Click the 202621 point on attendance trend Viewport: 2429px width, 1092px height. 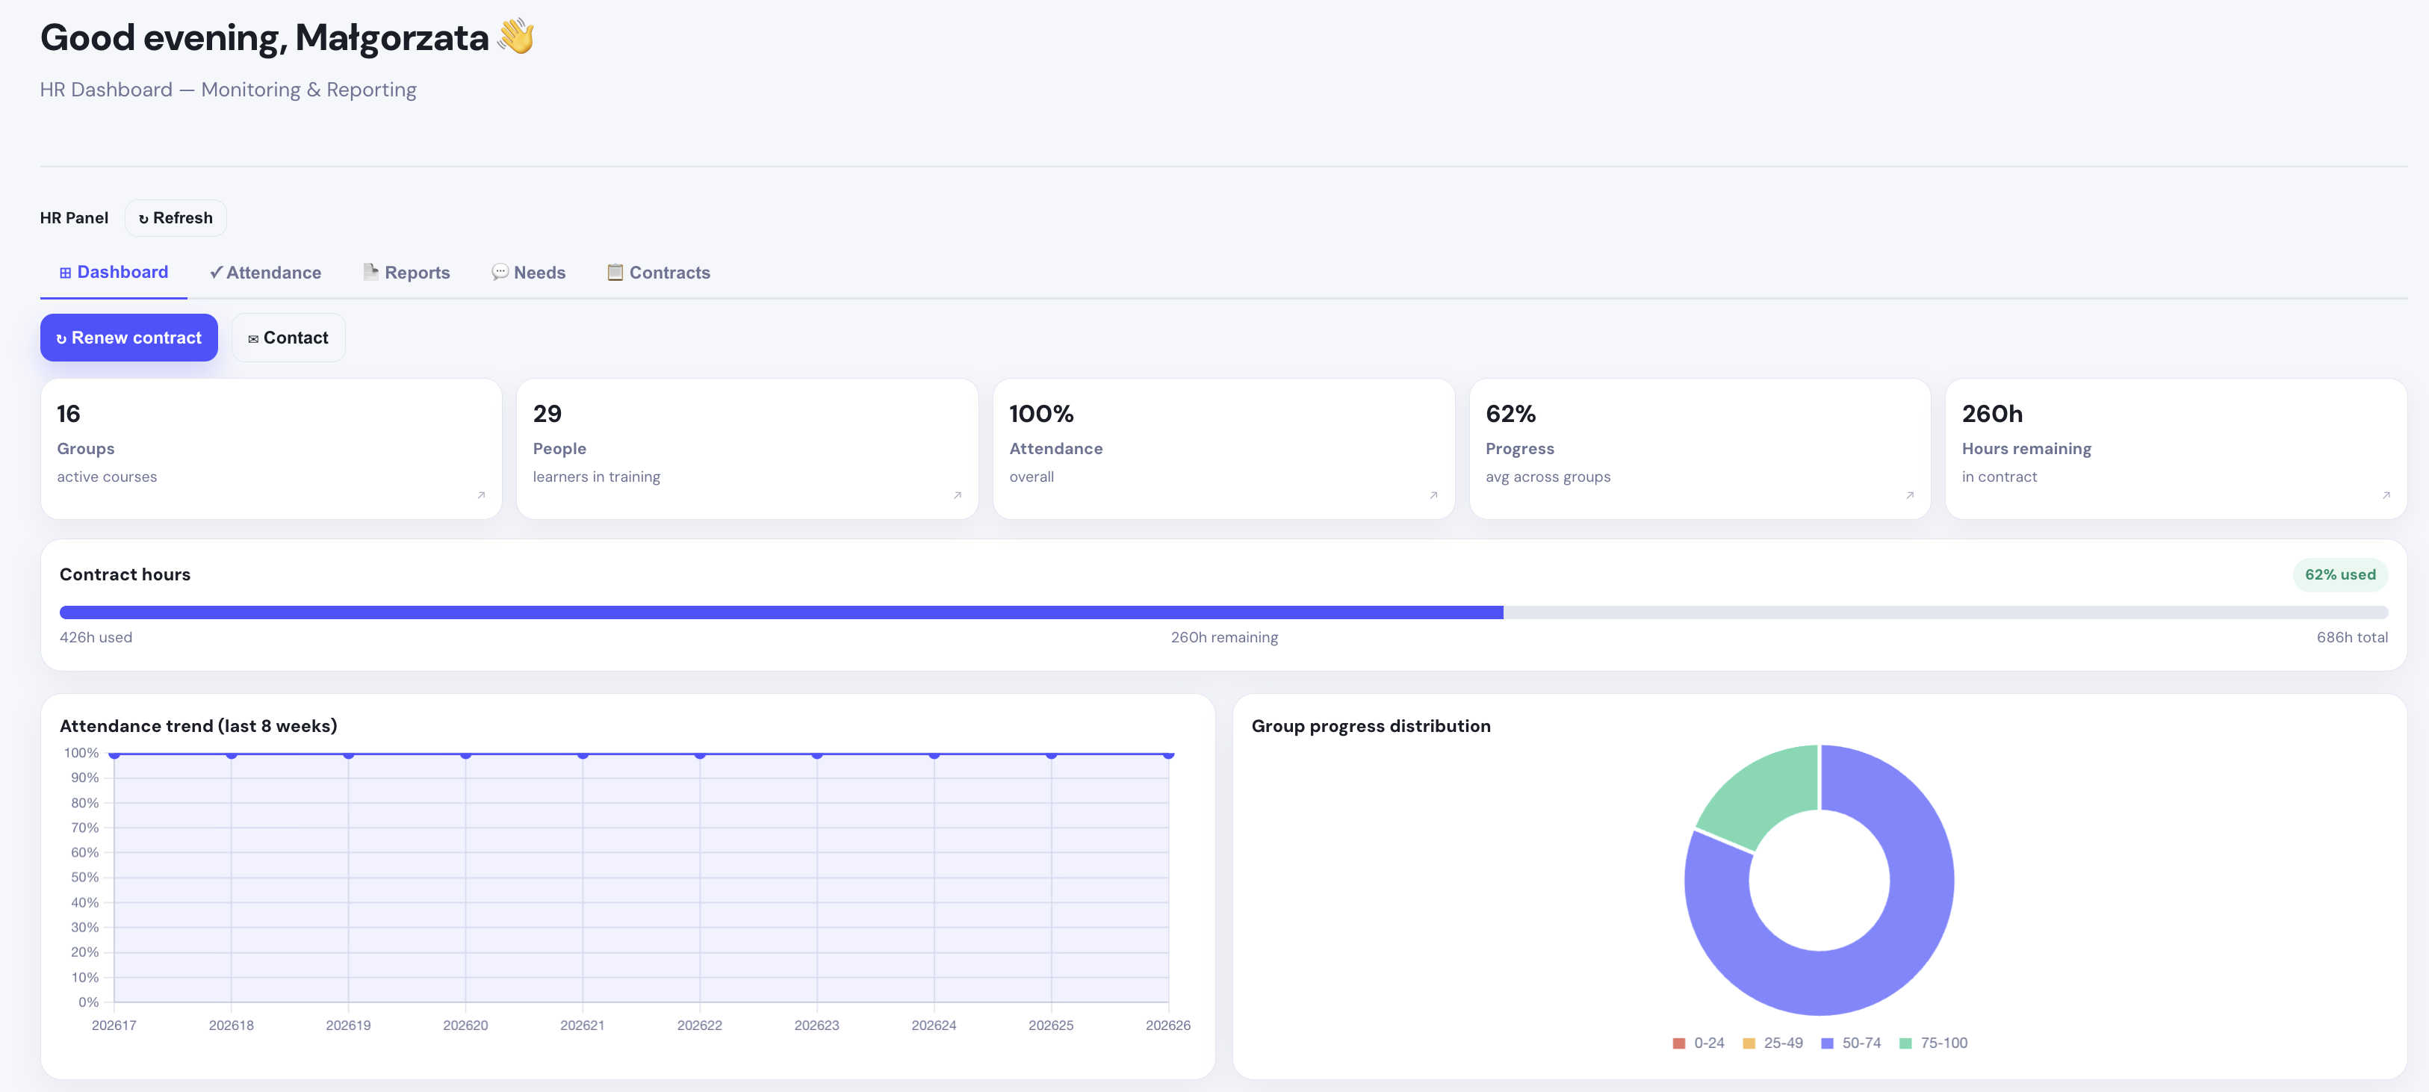pyautogui.click(x=583, y=754)
